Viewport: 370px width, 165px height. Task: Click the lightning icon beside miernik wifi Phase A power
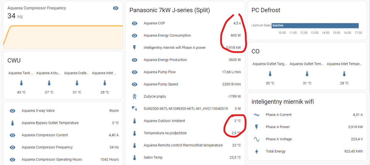(134, 48)
